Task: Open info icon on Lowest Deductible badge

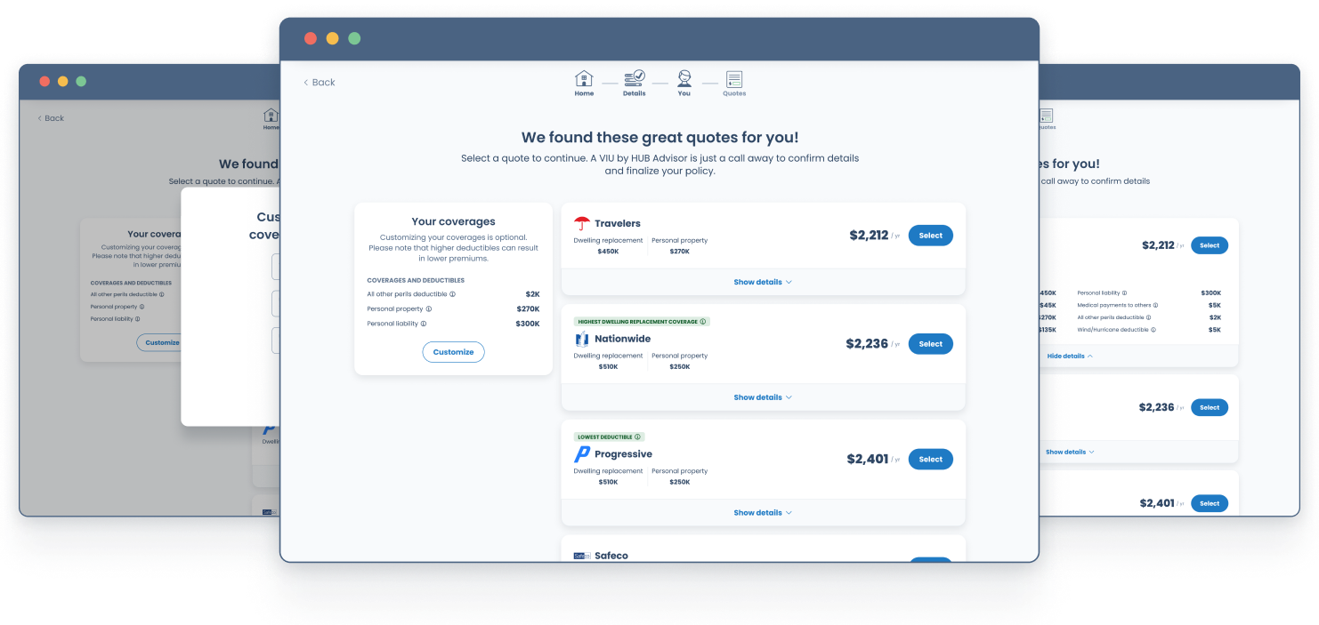Action: click(x=638, y=437)
